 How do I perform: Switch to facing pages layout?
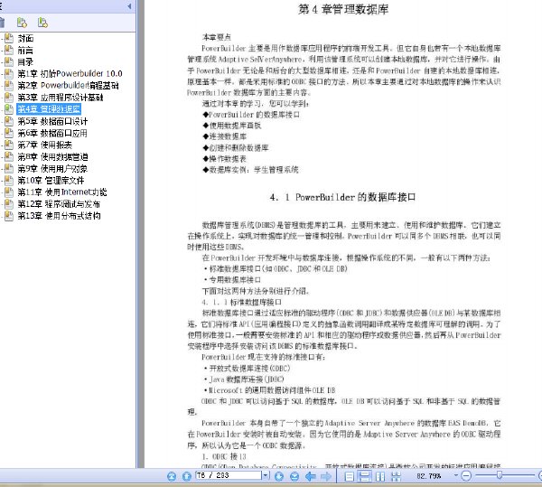(380, 476)
